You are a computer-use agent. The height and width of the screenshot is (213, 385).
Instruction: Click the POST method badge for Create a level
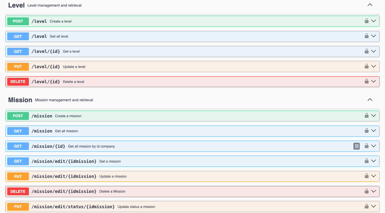pos(18,21)
